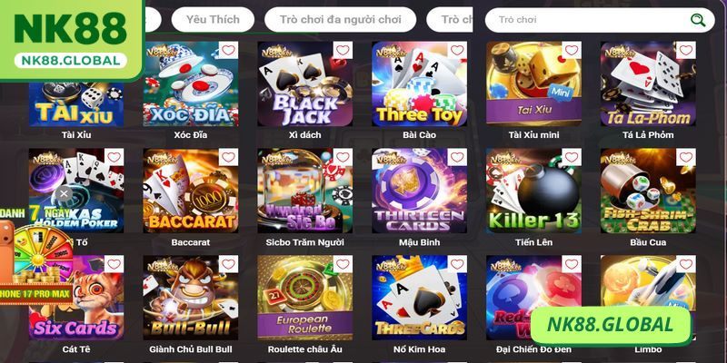Favorite the Tá Lả Phỏm heart icon

click(x=686, y=50)
